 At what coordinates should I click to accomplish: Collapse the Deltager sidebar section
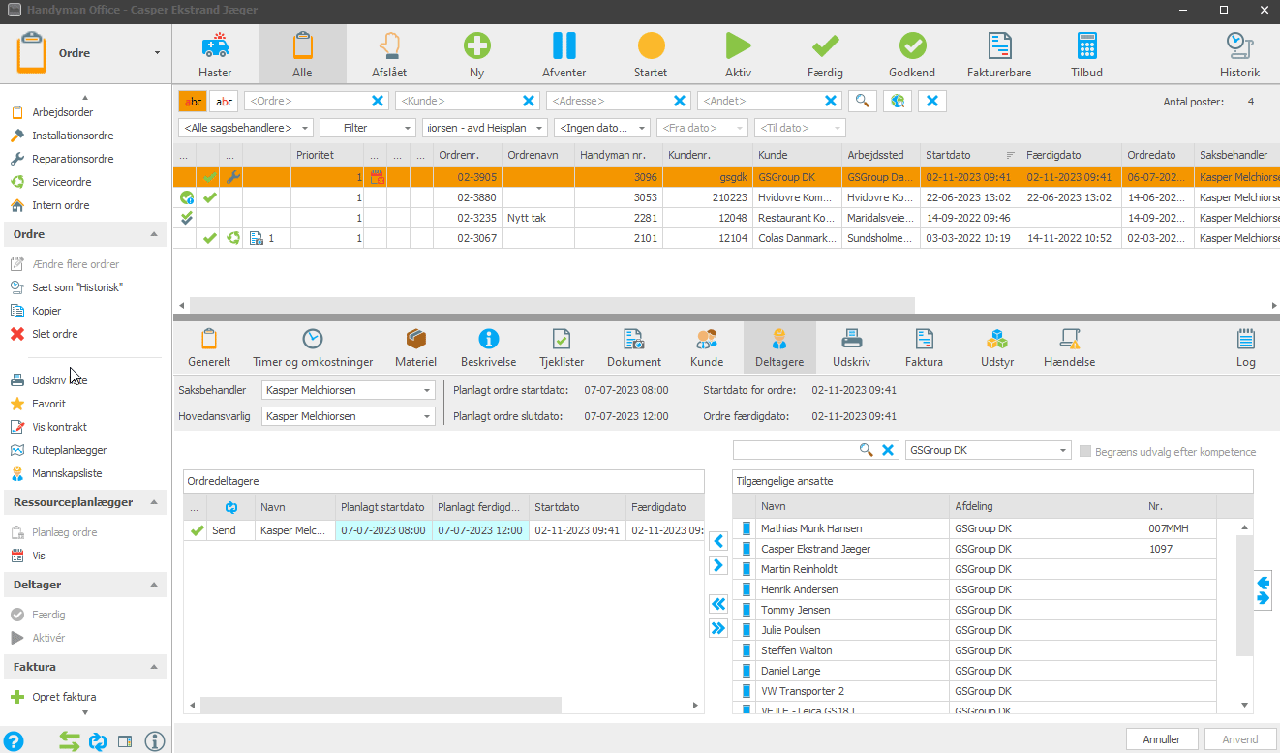154,585
